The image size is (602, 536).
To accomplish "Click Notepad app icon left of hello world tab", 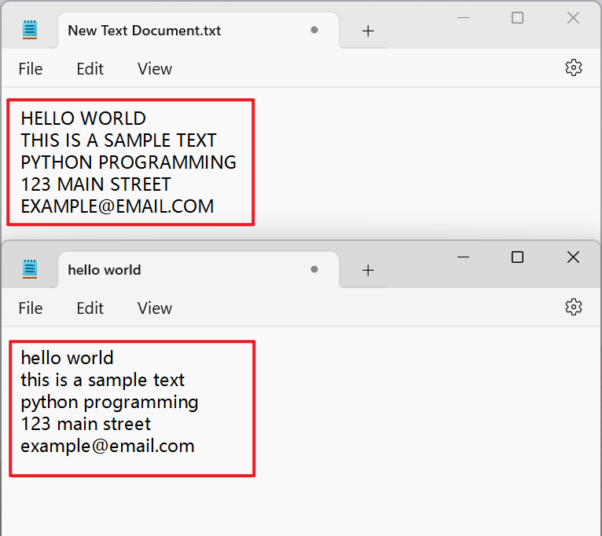I will [31, 269].
